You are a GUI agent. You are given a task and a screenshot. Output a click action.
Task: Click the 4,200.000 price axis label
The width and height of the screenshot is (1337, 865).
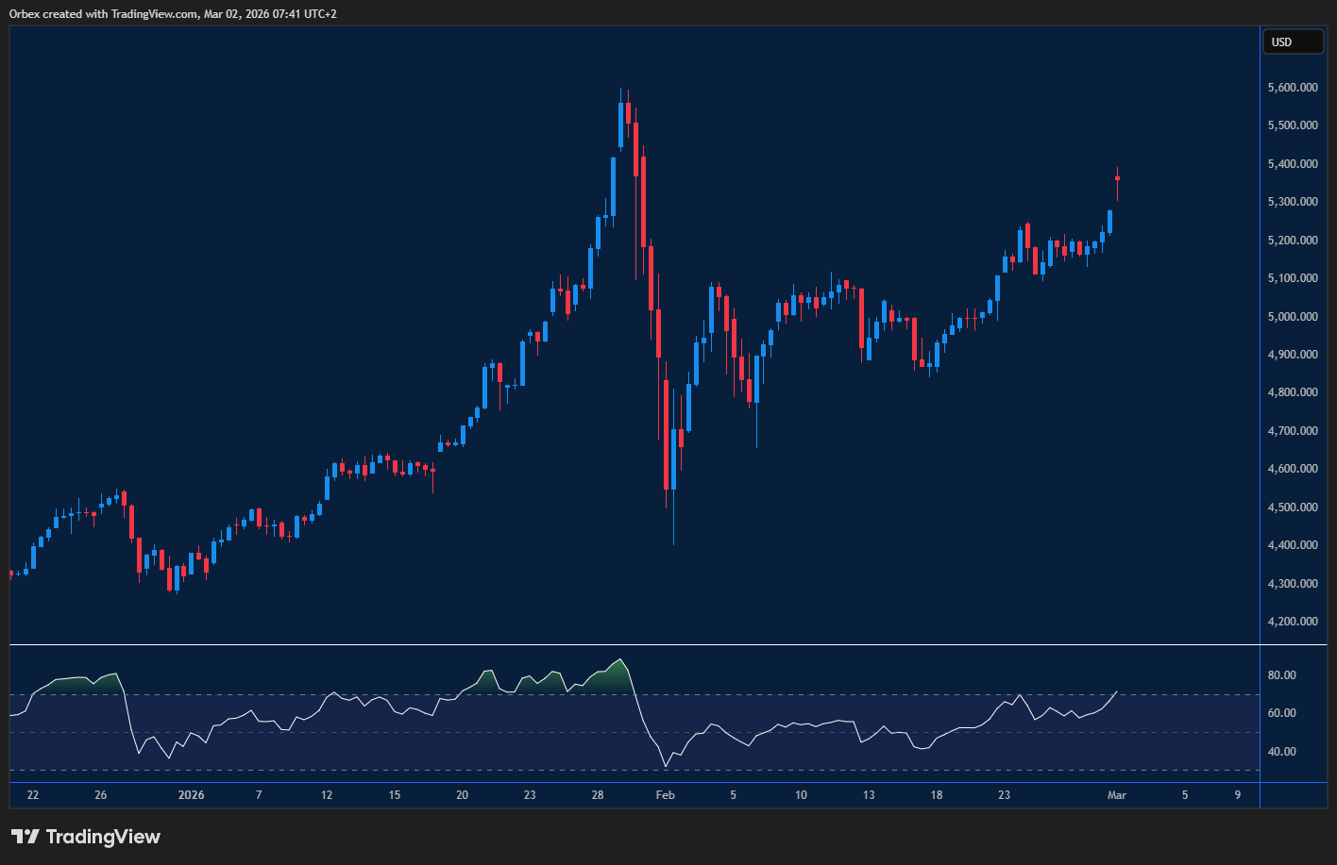pyautogui.click(x=1293, y=622)
